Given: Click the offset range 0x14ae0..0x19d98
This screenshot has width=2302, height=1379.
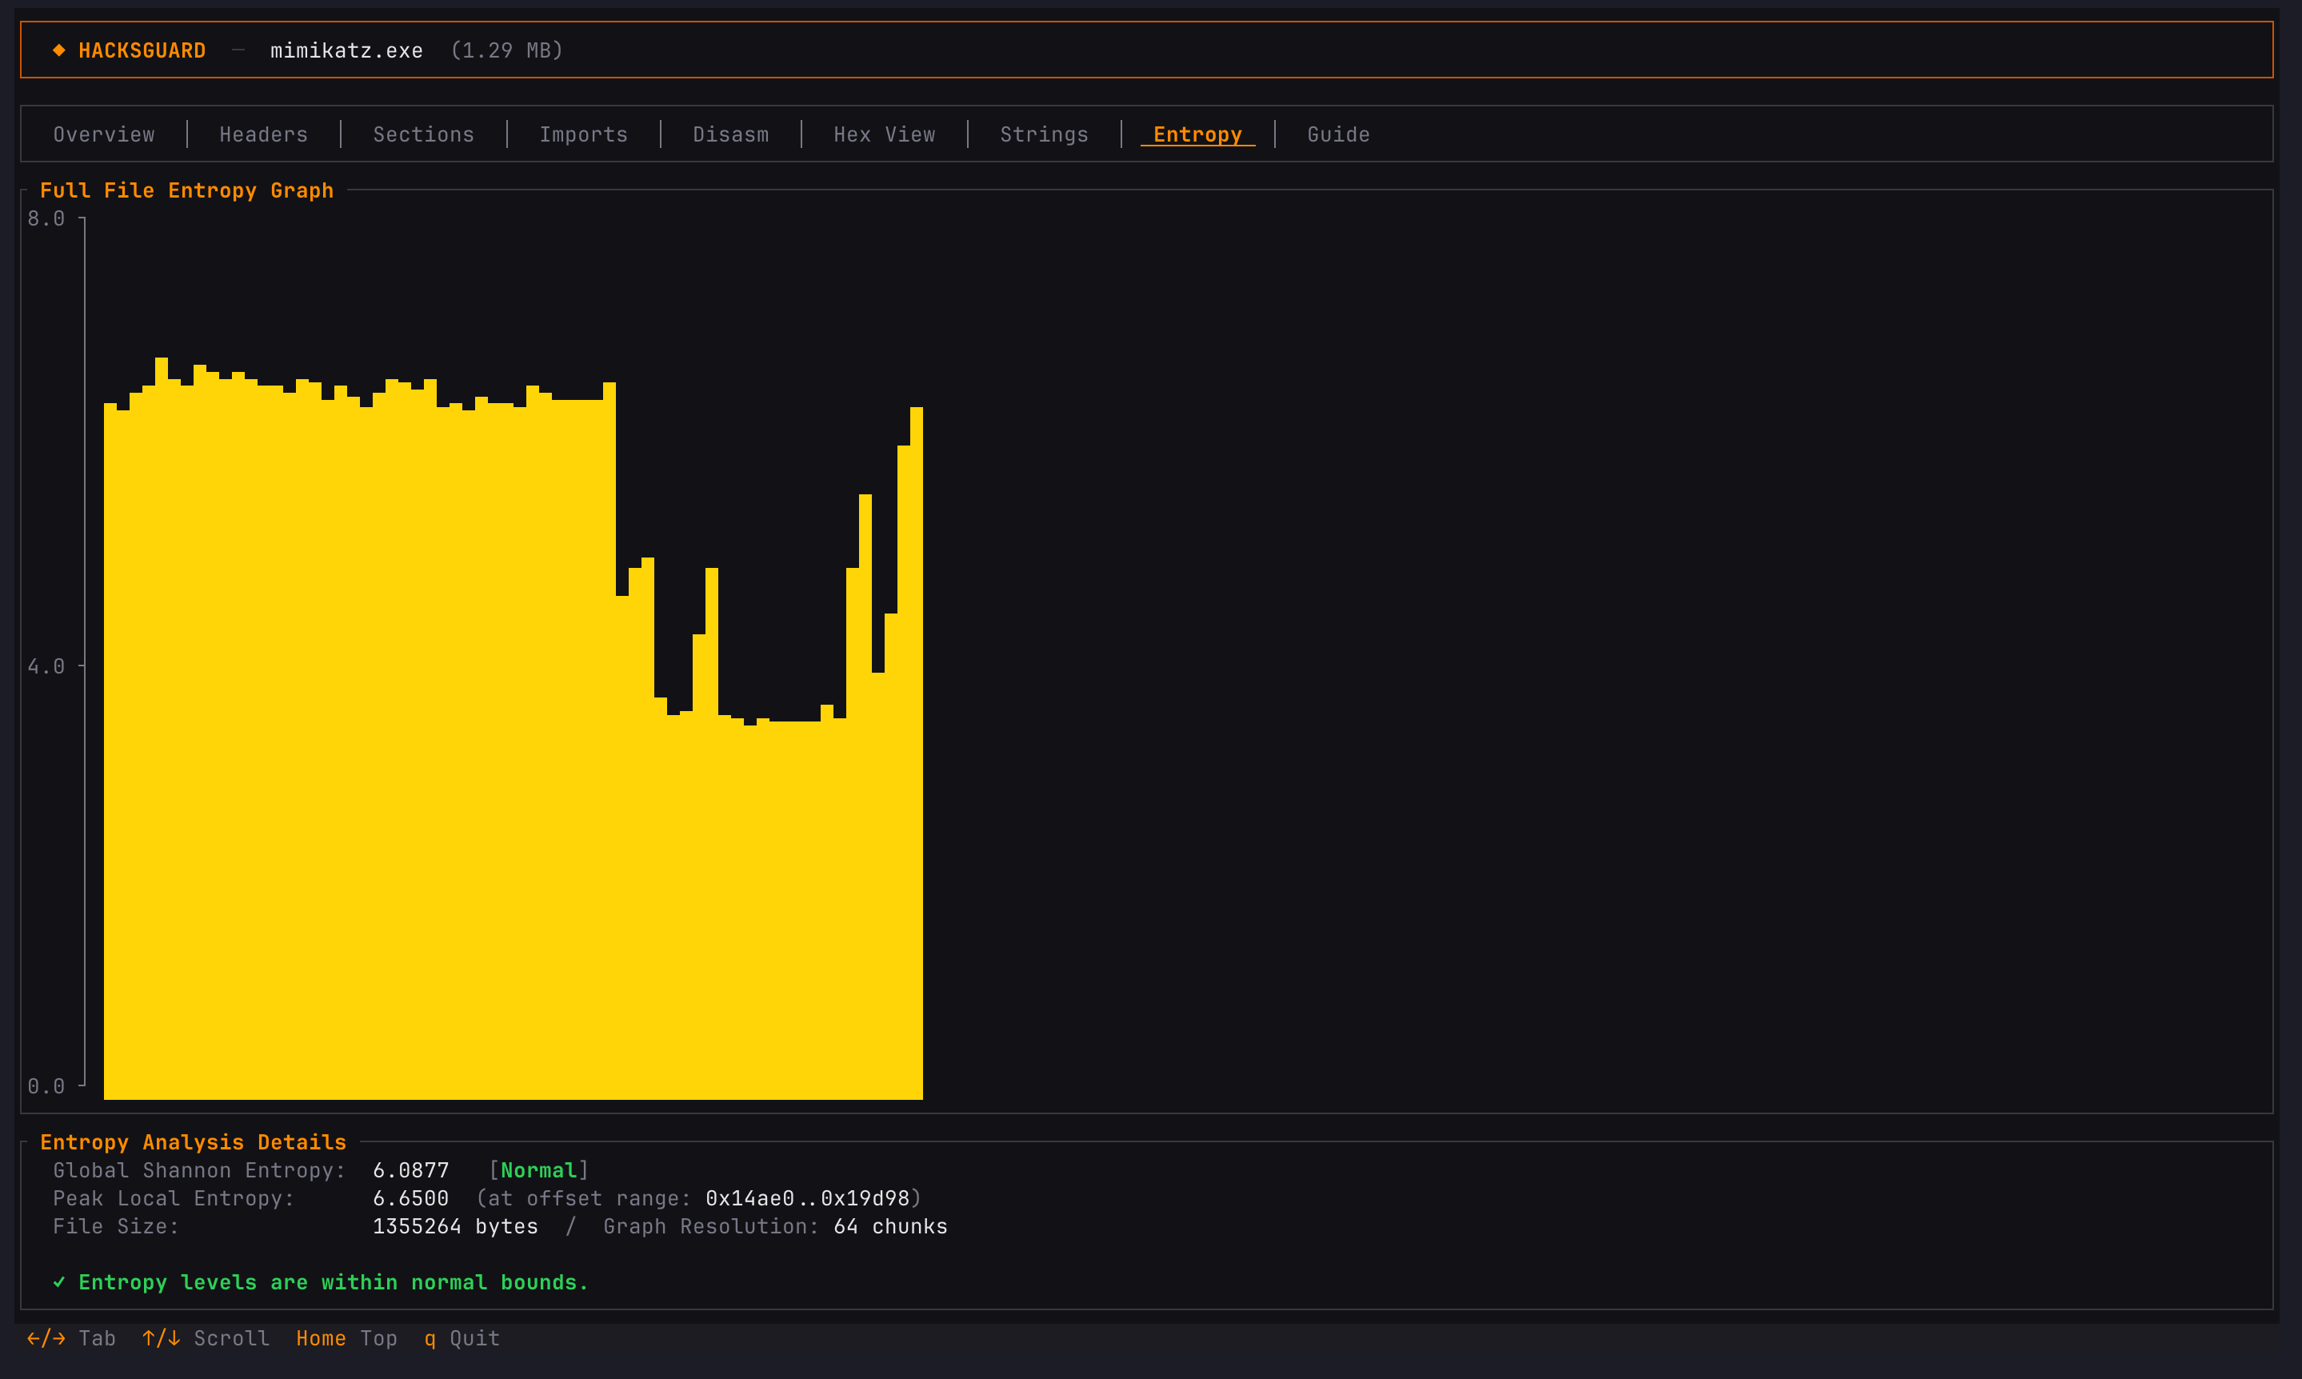Looking at the screenshot, I should click(x=807, y=1197).
